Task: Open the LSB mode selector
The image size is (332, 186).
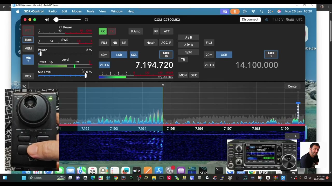Action: coord(119,55)
